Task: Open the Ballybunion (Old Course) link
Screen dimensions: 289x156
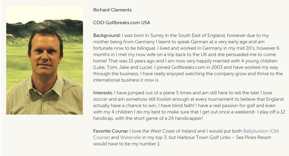Action: click(261, 131)
